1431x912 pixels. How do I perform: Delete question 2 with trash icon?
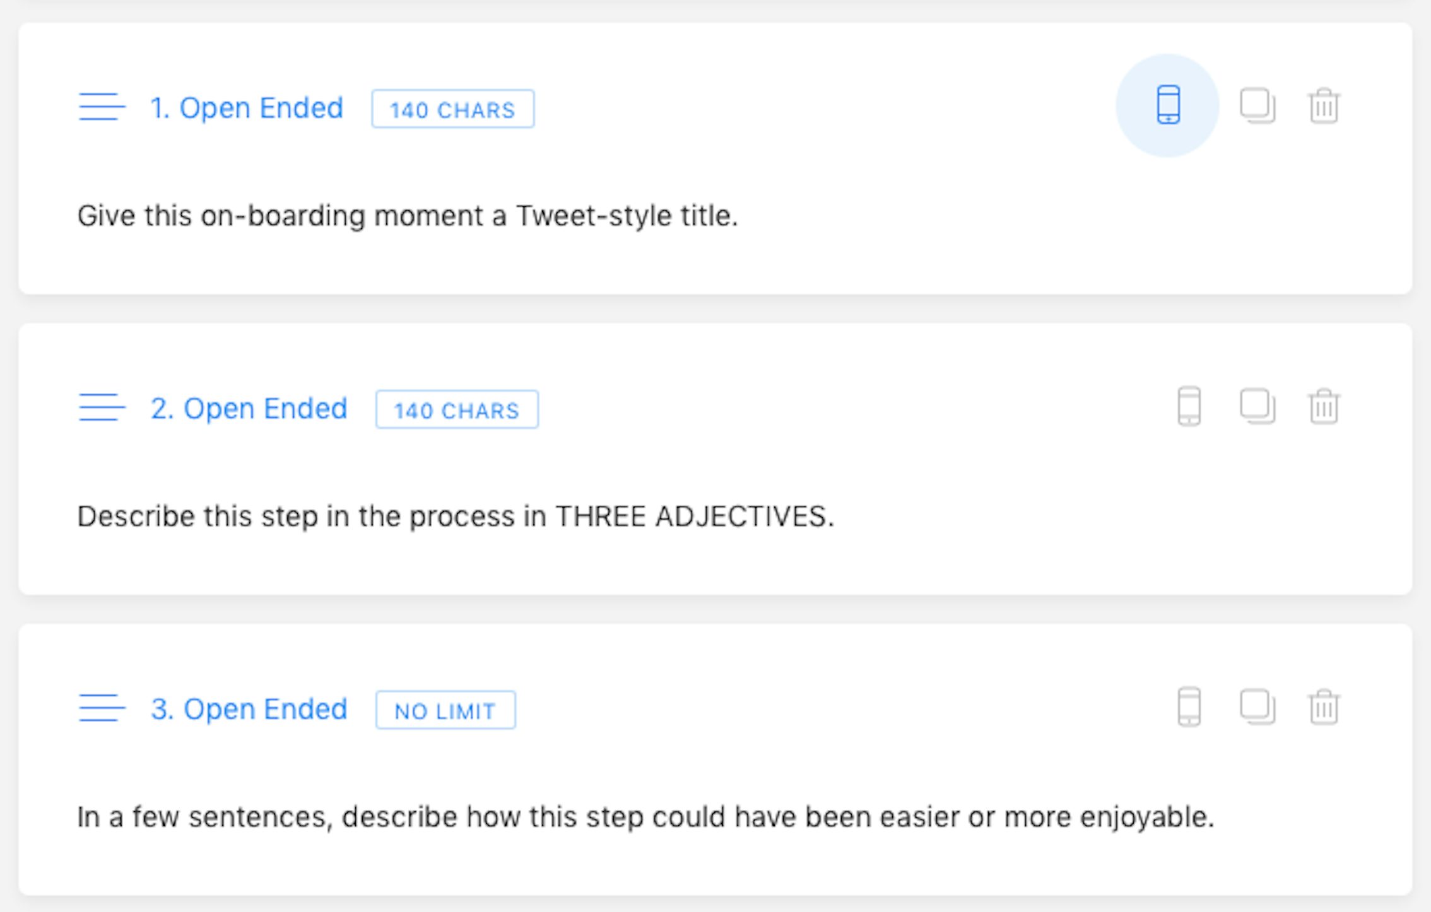click(x=1324, y=406)
